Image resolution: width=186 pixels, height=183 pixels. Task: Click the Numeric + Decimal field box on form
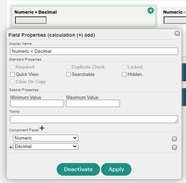[x=31, y=20]
